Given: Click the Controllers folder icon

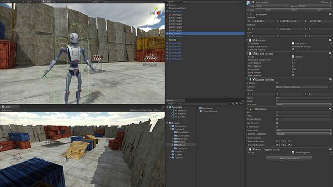Looking at the screenshot, I should (176, 136).
